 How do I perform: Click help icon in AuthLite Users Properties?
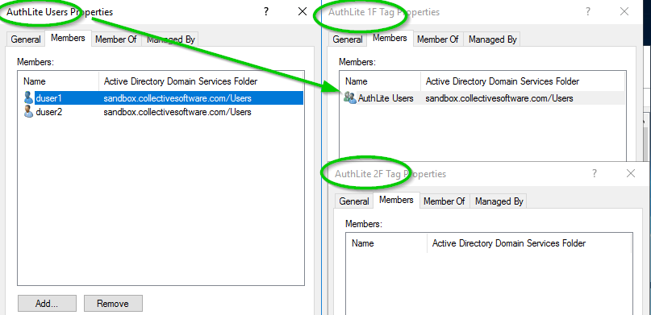coord(266,11)
